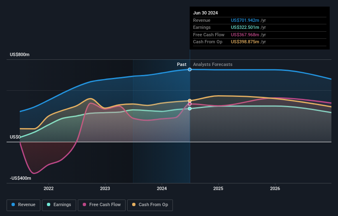Image resolution: width=338 pixels, height=216 pixels.
Task: Toggle the Revenue legend button
Action: [x=23, y=205]
